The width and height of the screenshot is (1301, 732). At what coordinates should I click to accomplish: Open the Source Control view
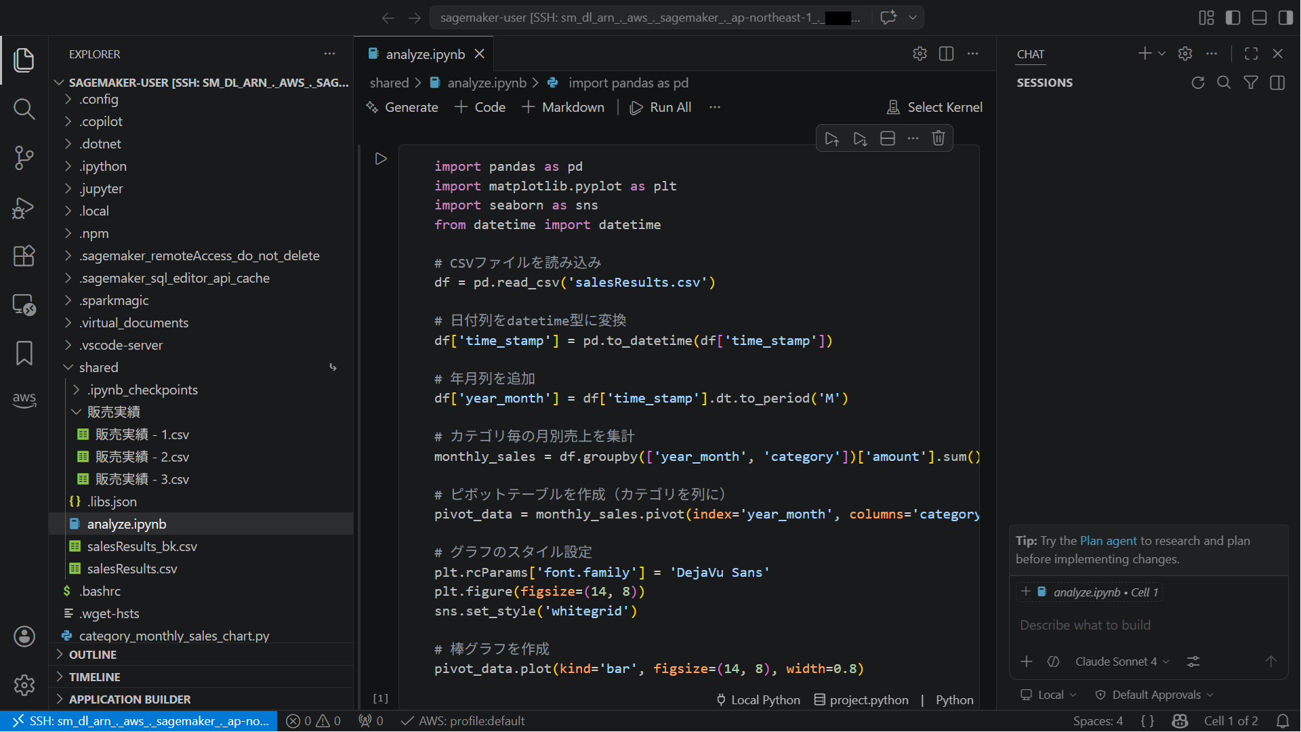pos(24,157)
